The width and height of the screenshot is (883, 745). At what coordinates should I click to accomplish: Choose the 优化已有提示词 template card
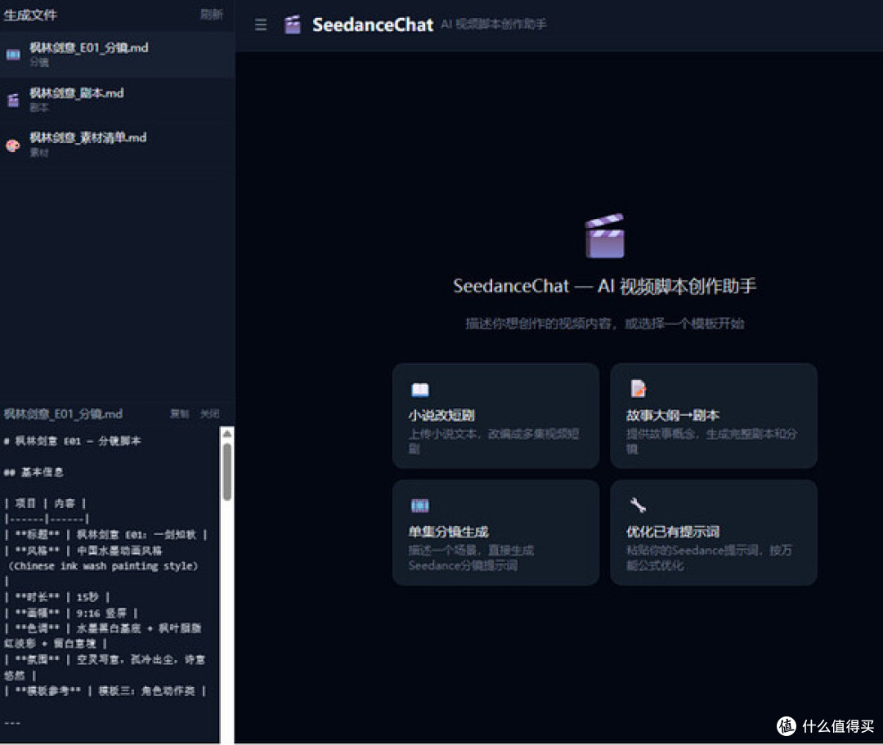click(714, 533)
